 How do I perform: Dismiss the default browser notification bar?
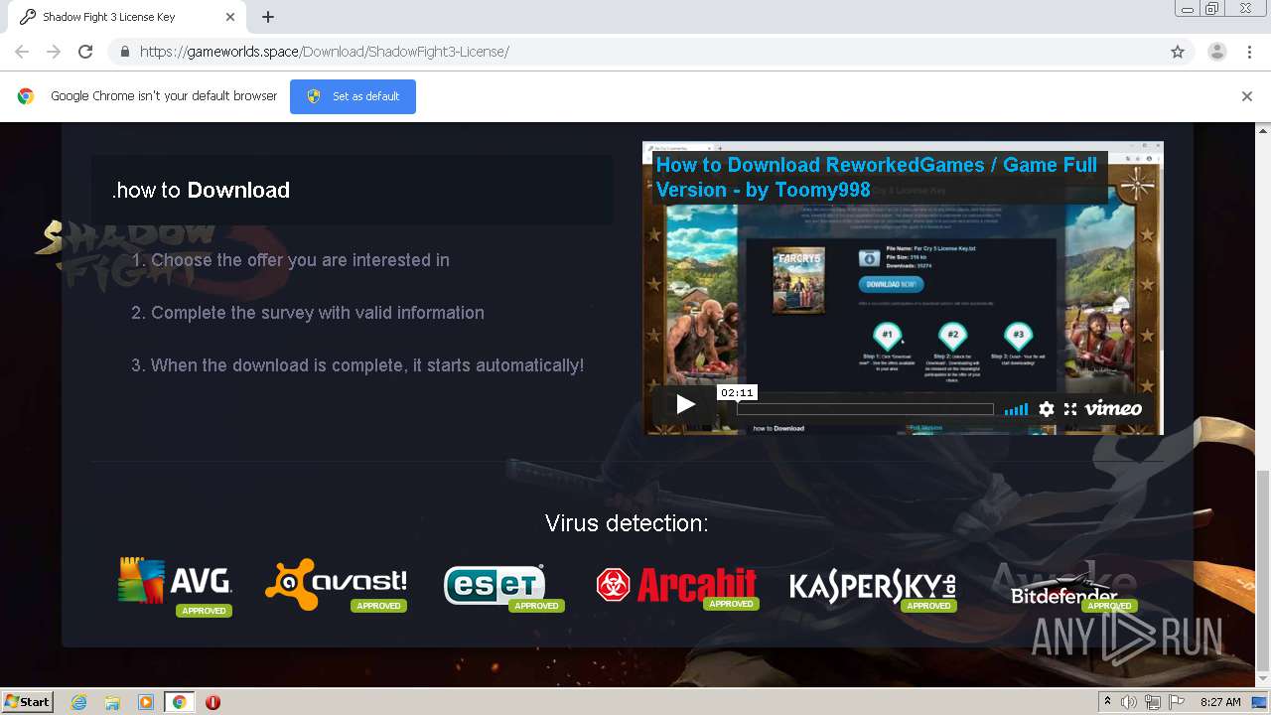pos(1247,96)
